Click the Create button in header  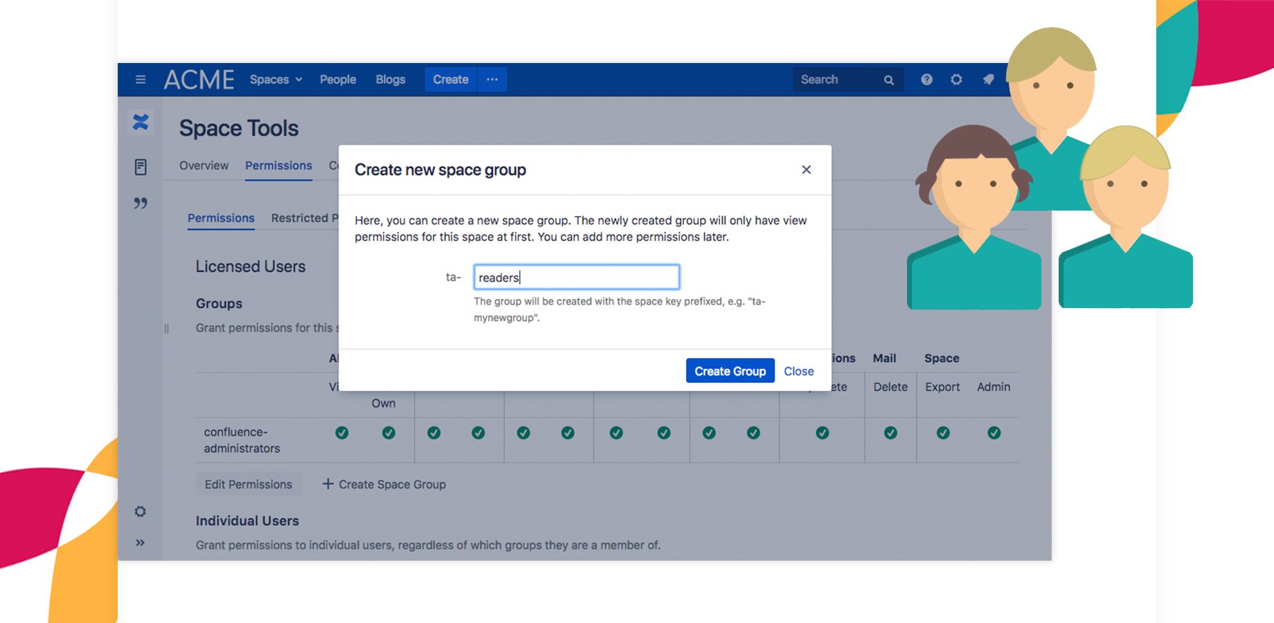click(x=451, y=80)
